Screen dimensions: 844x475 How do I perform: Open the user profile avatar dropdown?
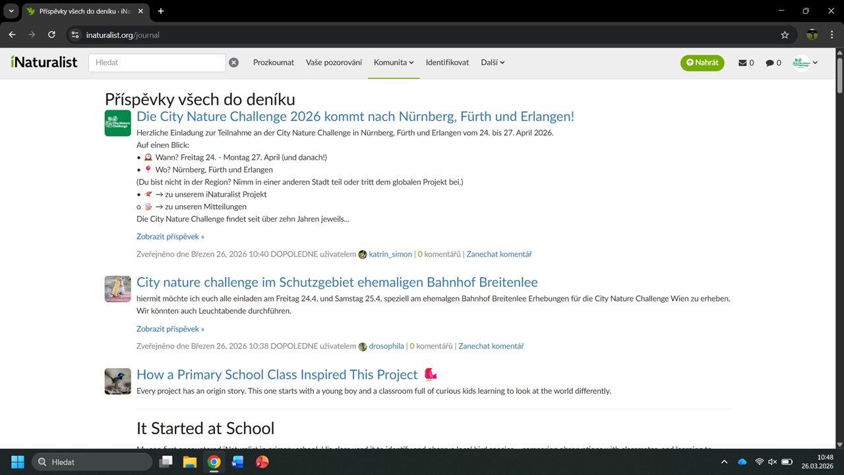pos(805,63)
